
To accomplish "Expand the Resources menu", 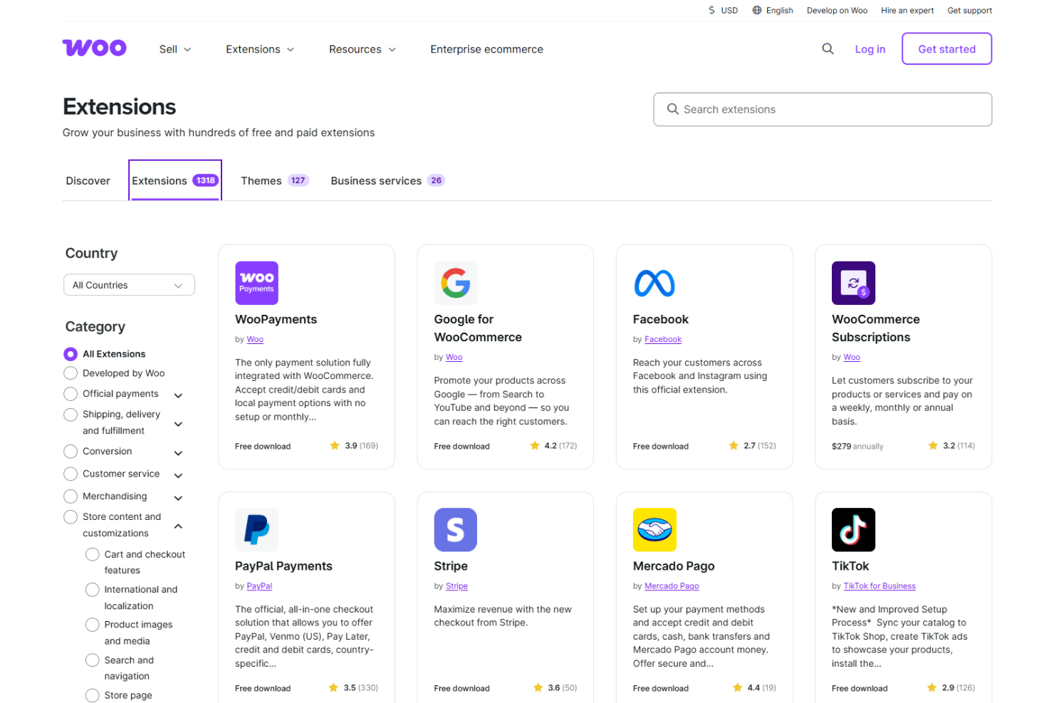I will point(362,49).
